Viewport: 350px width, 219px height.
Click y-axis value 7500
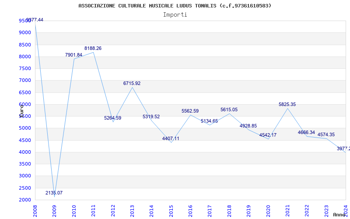(25, 68)
